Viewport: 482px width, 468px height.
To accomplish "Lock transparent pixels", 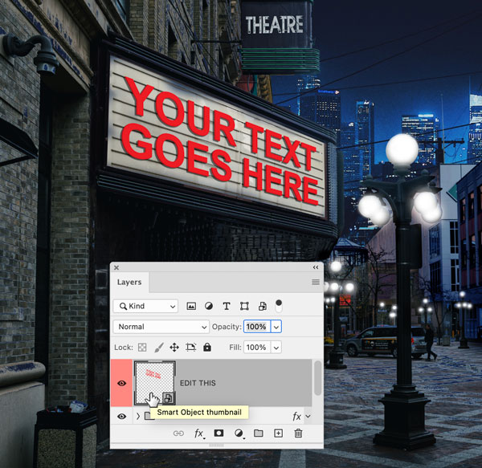I will 142,348.
